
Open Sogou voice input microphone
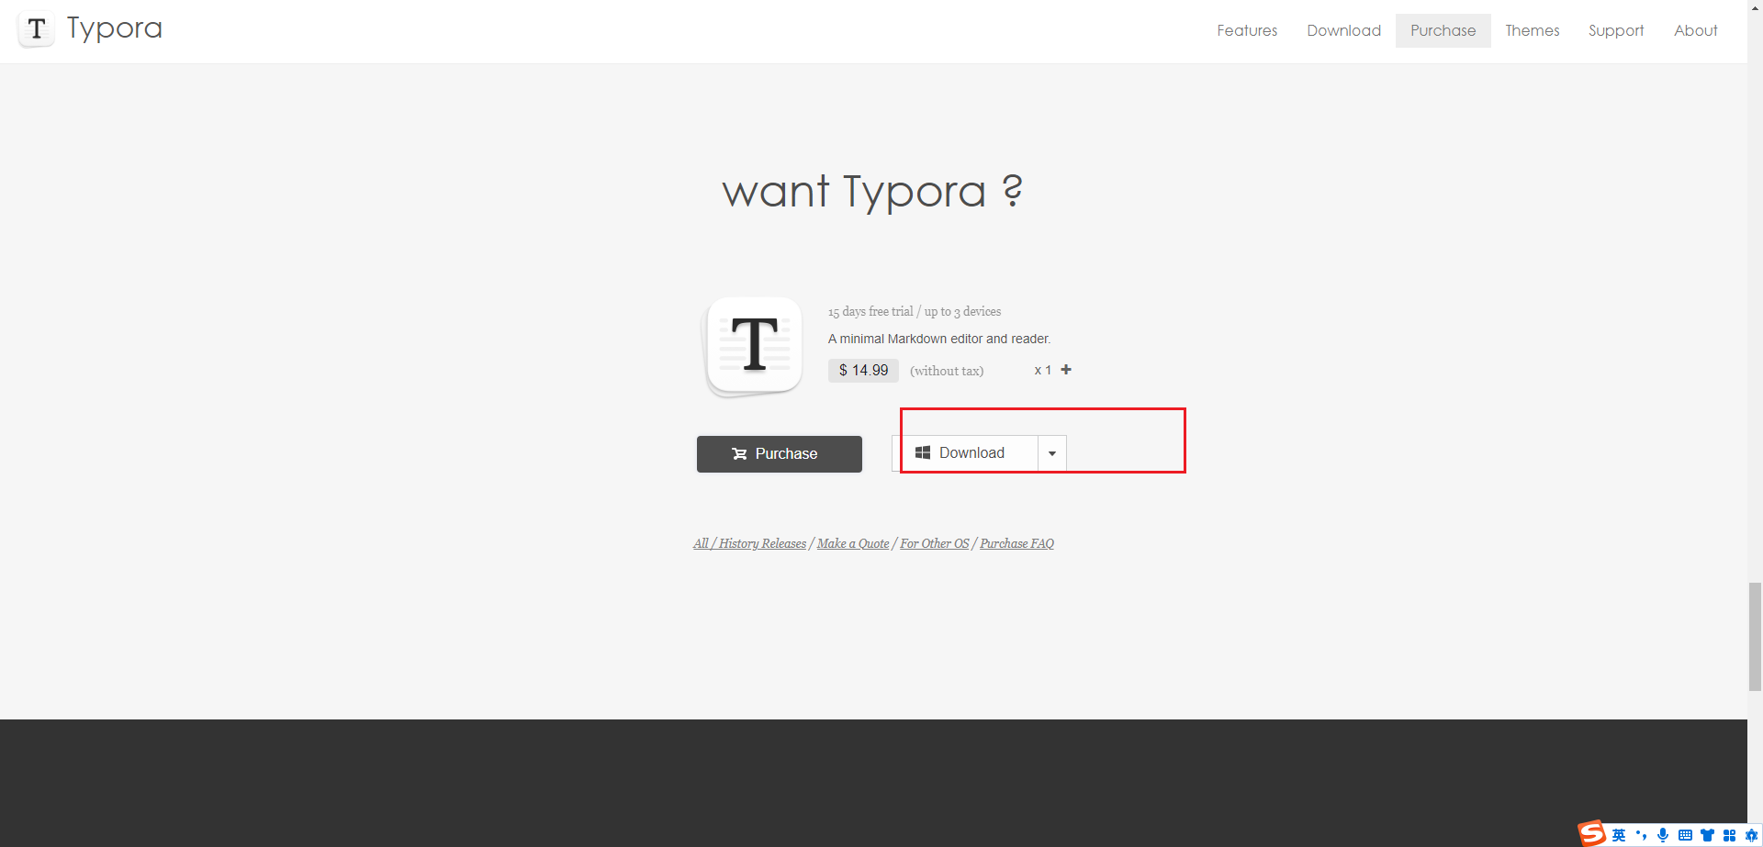point(1663,835)
